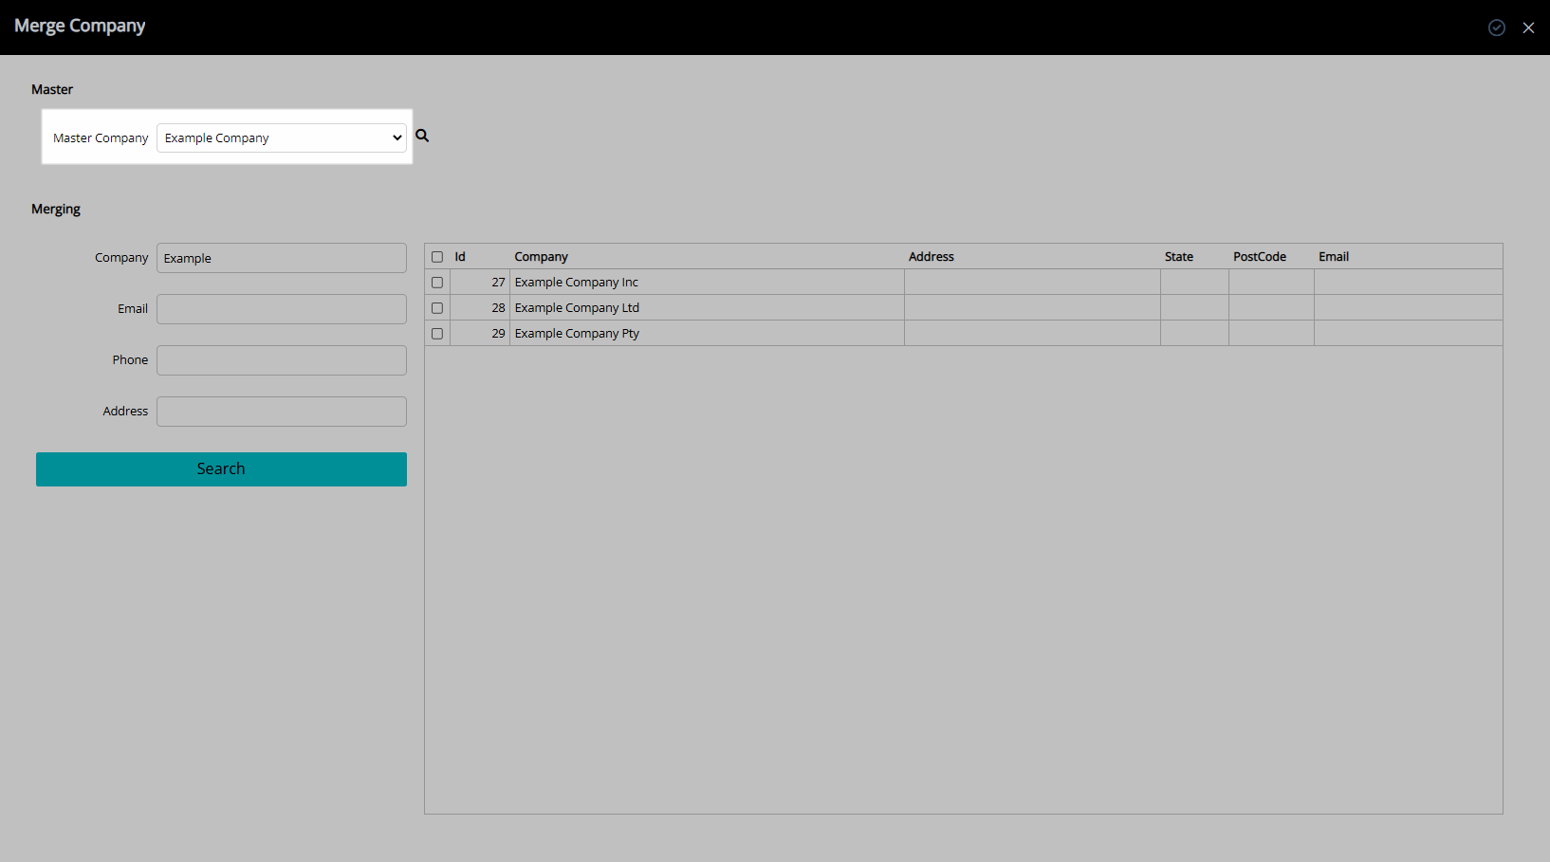
Task: Focus the Address search input field
Action: 282,412
